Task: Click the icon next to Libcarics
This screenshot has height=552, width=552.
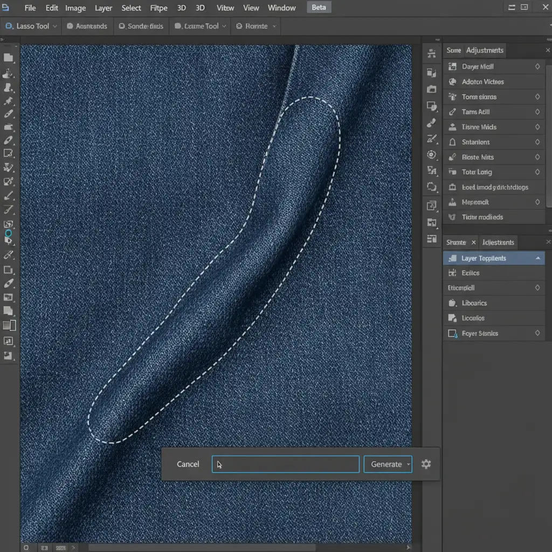Action: click(452, 303)
